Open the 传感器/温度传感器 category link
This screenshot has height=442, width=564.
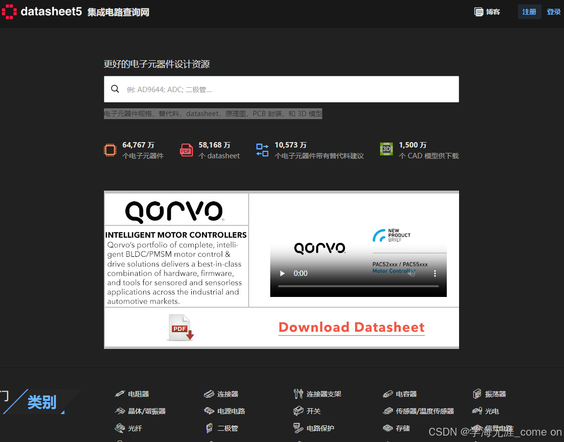(x=425, y=411)
